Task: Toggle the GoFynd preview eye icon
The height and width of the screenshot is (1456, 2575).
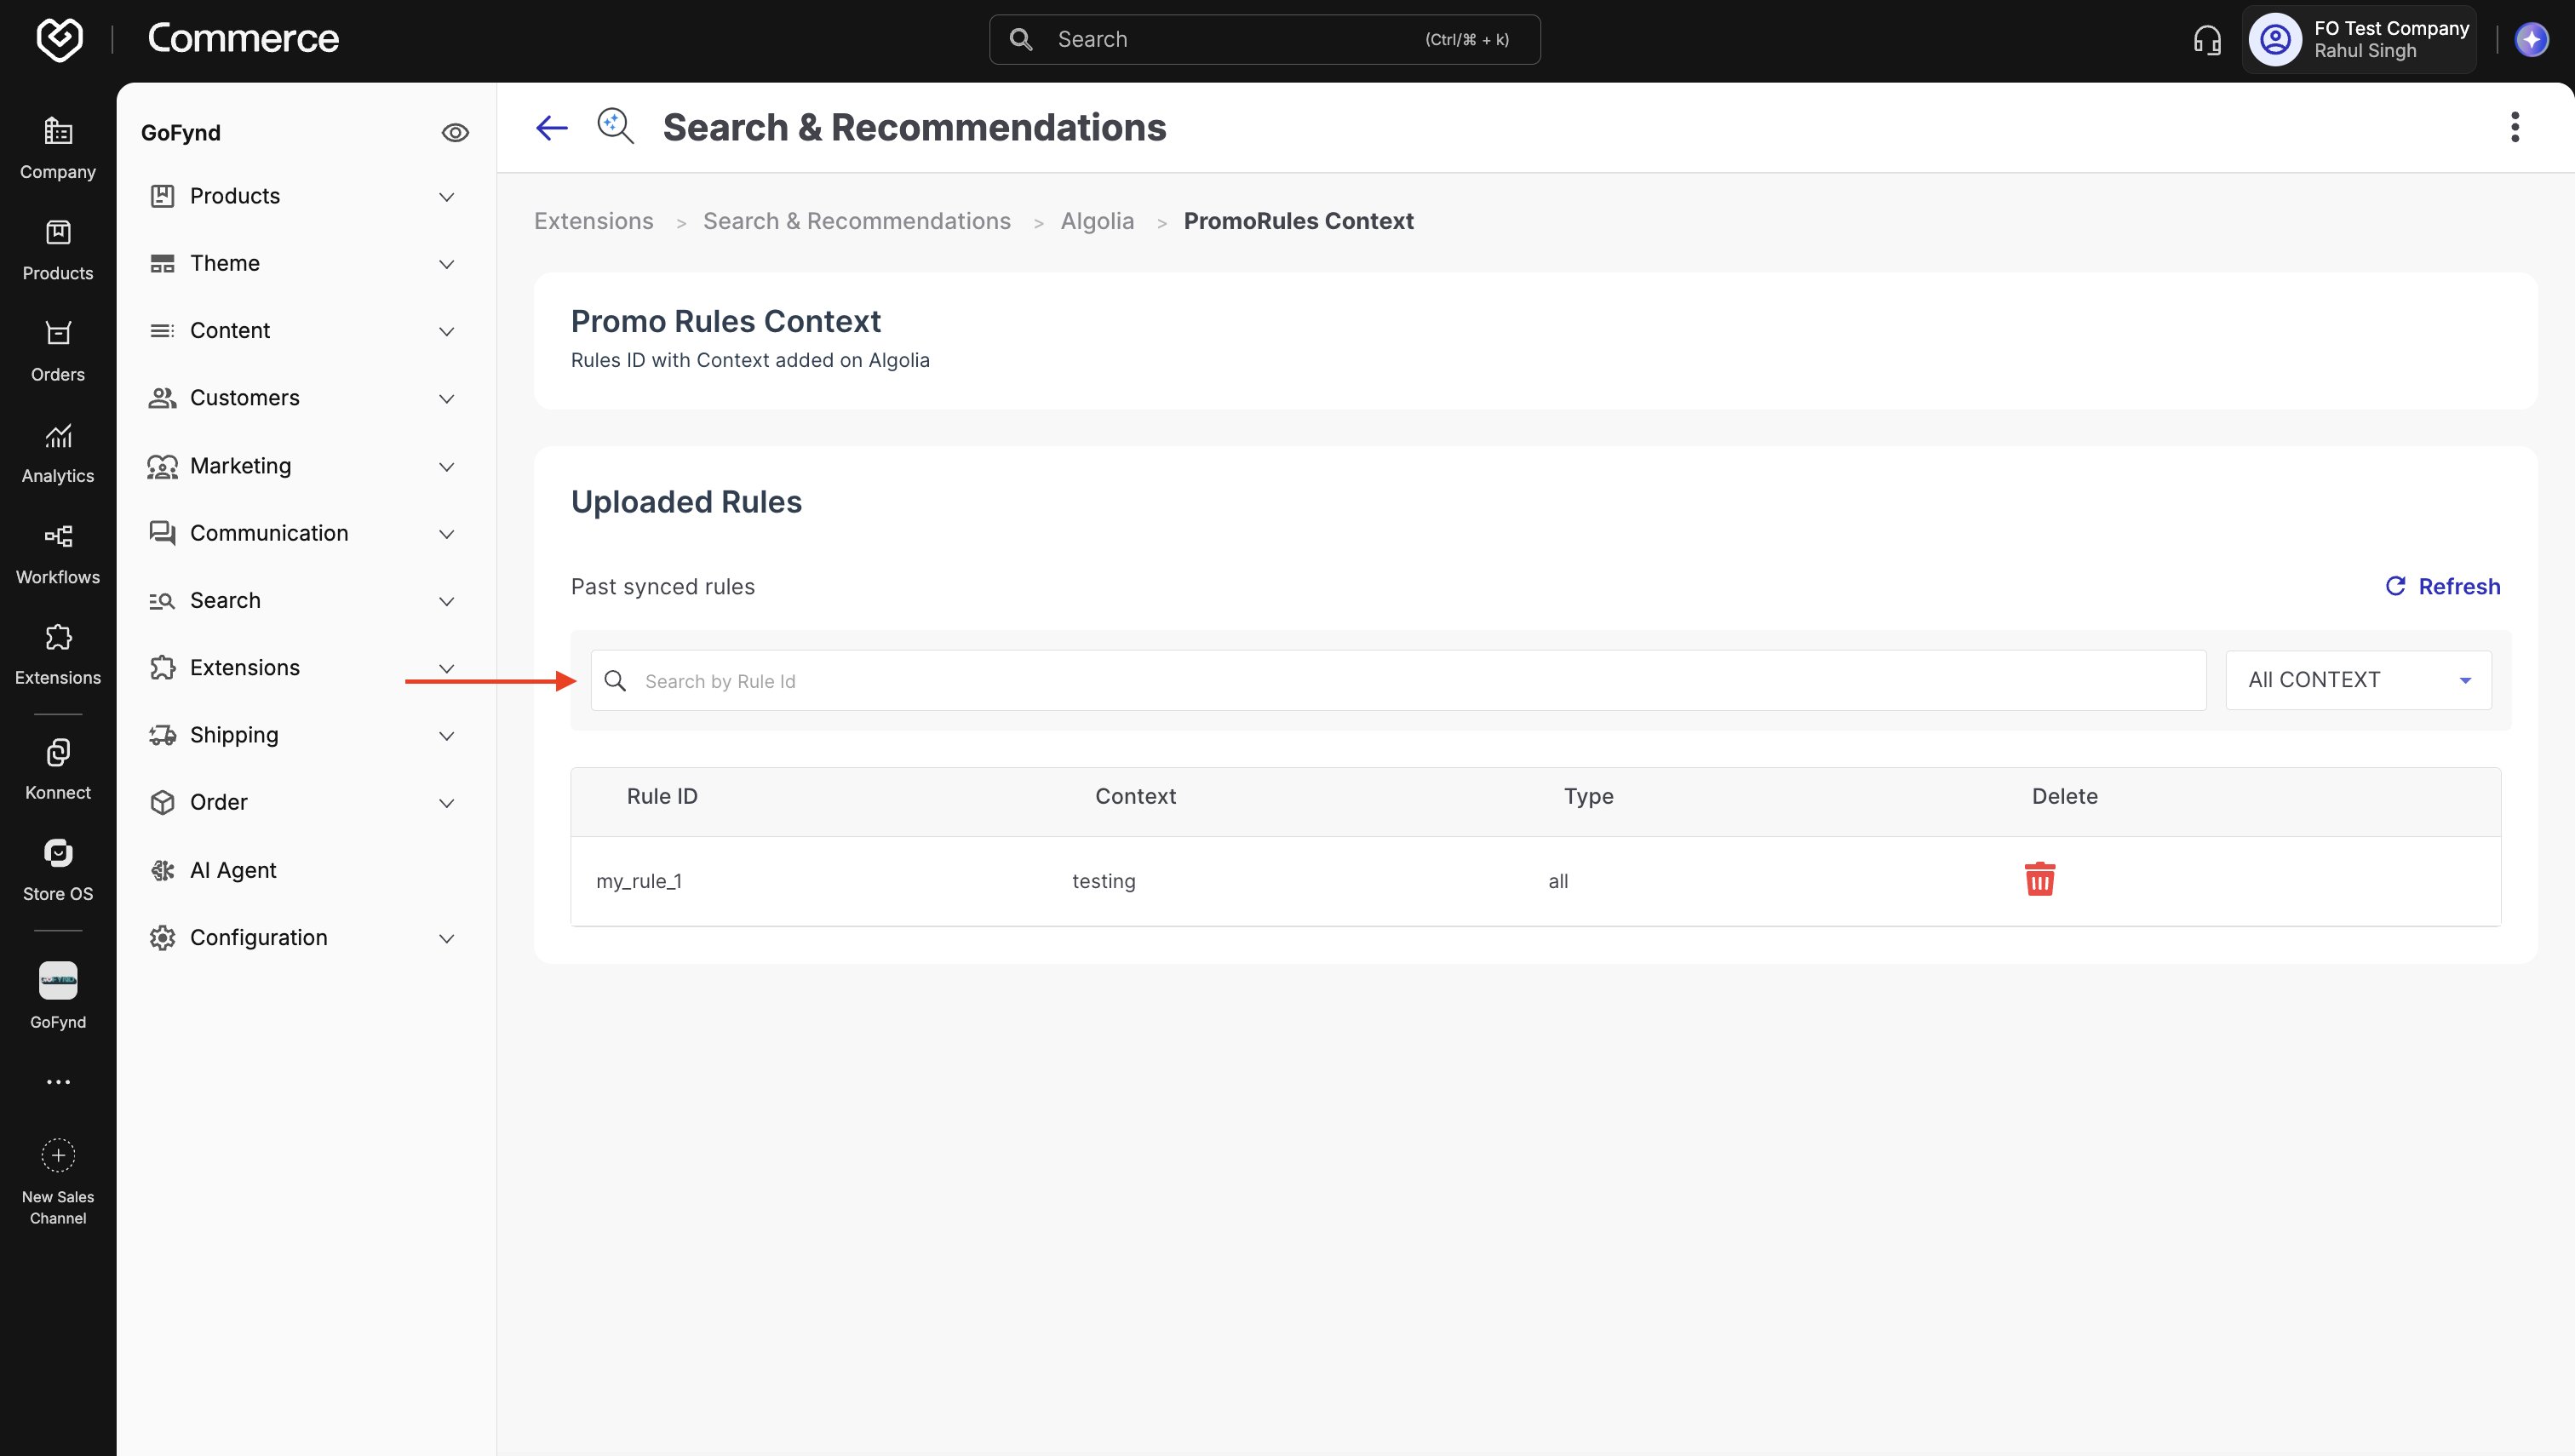Action: point(455,133)
